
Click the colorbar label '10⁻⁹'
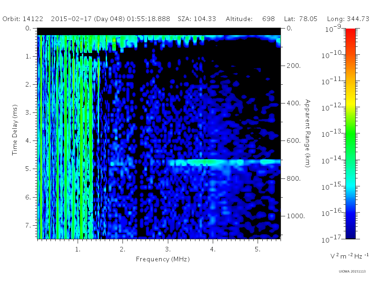coord(333,29)
